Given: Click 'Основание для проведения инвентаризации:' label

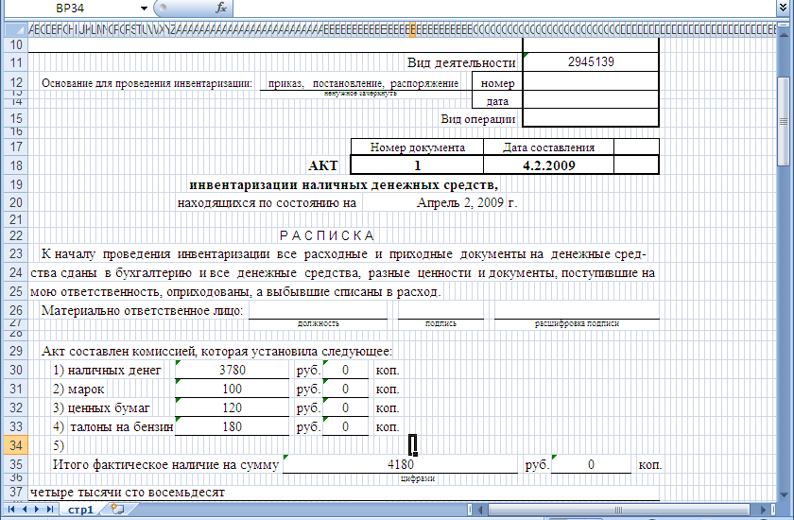Looking at the screenshot, I should (x=147, y=83).
